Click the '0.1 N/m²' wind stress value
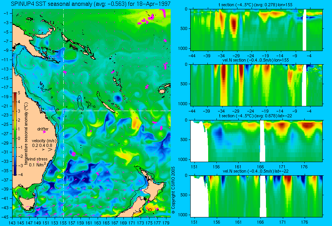 coord(37,164)
